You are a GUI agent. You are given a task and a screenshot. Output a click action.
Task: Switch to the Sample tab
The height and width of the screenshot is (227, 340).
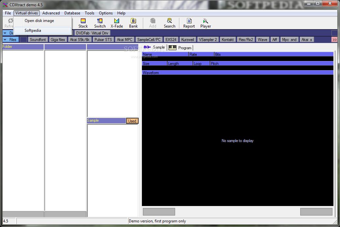pos(154,47)
